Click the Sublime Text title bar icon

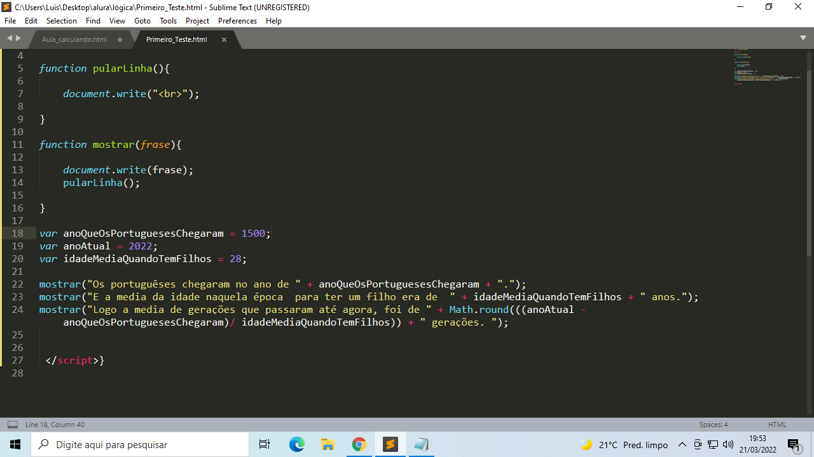pyautogui.click(x=7, y=7)
